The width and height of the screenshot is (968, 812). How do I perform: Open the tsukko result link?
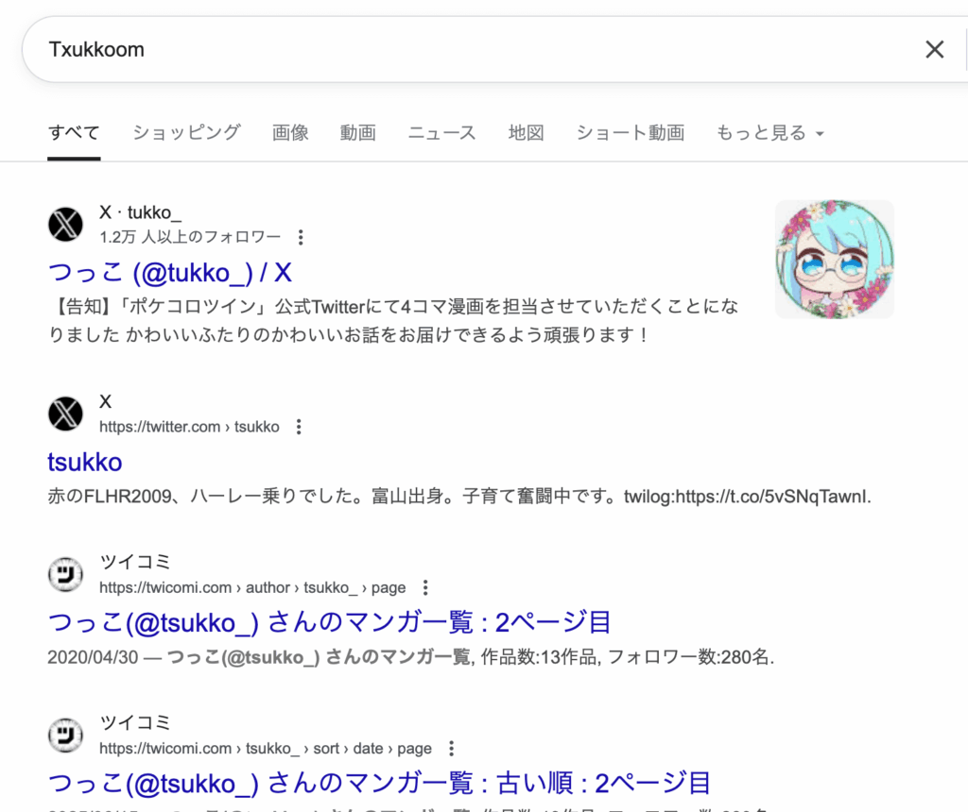coord(84,463)
